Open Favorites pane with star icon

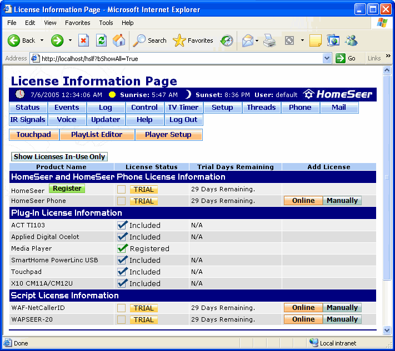(x=179, y=40)
